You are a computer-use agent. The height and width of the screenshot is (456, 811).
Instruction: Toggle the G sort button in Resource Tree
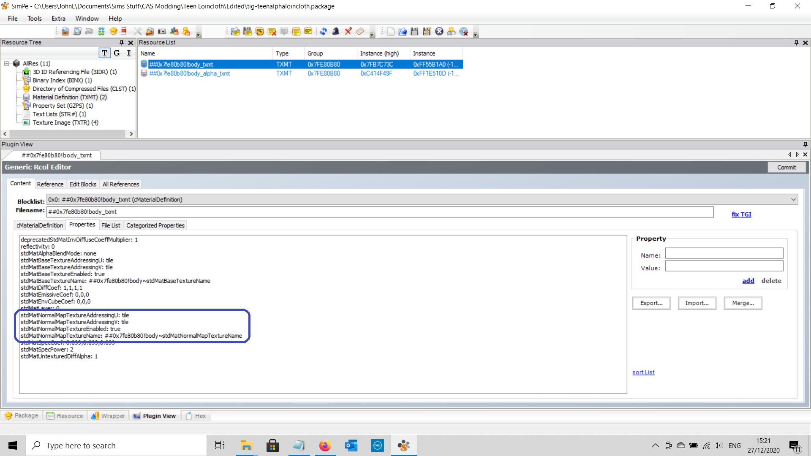(x=117, y=53)
